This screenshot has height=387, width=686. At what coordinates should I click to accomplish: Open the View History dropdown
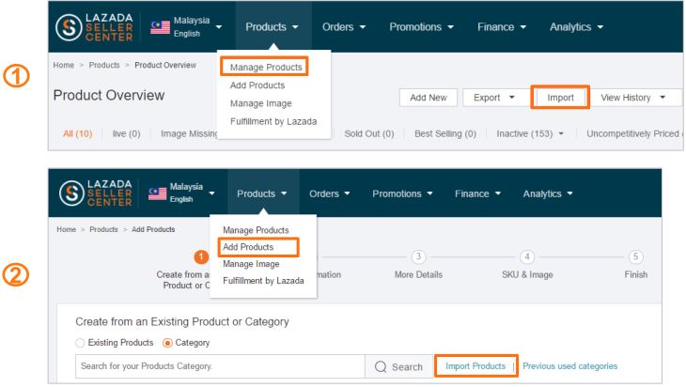pos(632,98)
